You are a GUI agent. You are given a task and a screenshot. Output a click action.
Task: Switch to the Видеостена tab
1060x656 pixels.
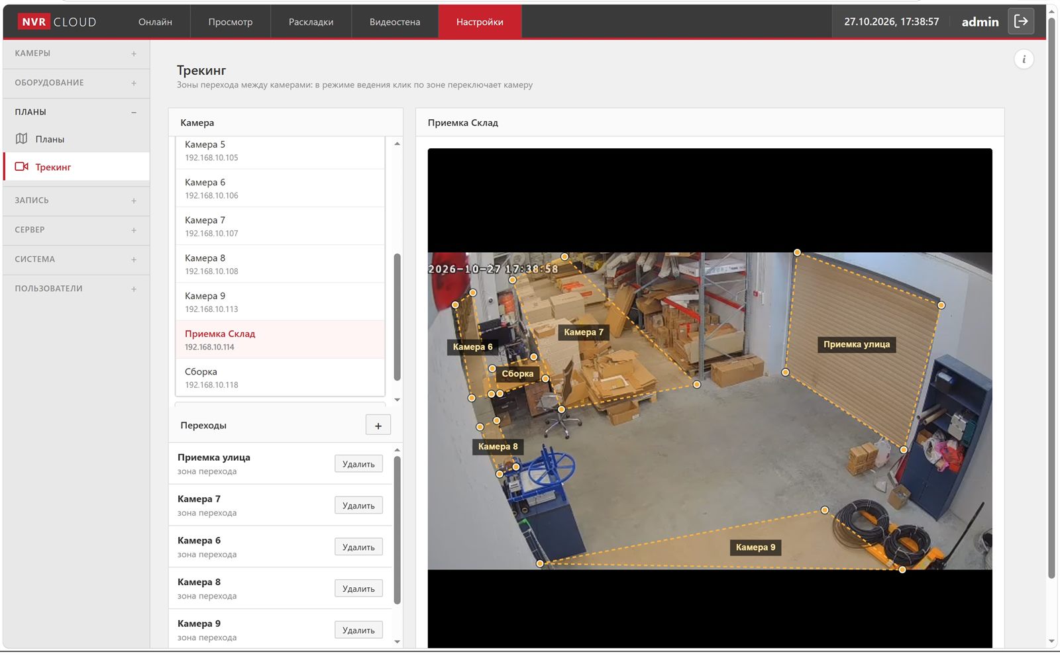(x=395, y=22)
